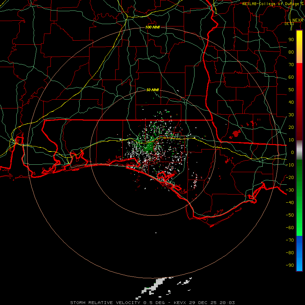Select the 90 value on velocity scale
Viewport: 305px width, 305px height.
tap(291, 40)
